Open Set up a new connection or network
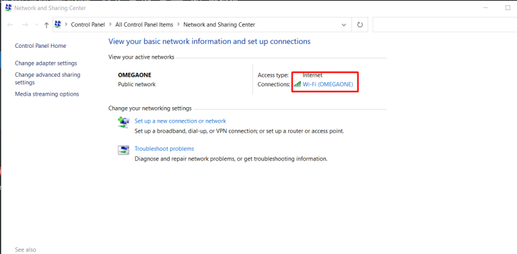This screenshot has height=254, width=517. coord(180,121)
